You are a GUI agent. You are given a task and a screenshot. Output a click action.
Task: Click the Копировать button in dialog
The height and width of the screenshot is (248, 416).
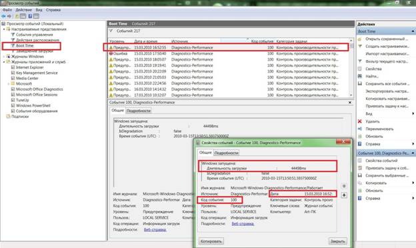[x=211, y=241]
